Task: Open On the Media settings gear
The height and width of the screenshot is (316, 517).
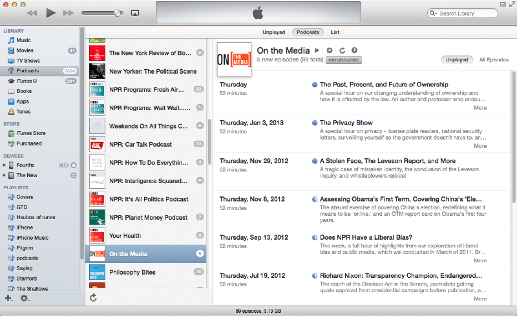Action: (x=330, y=50)
